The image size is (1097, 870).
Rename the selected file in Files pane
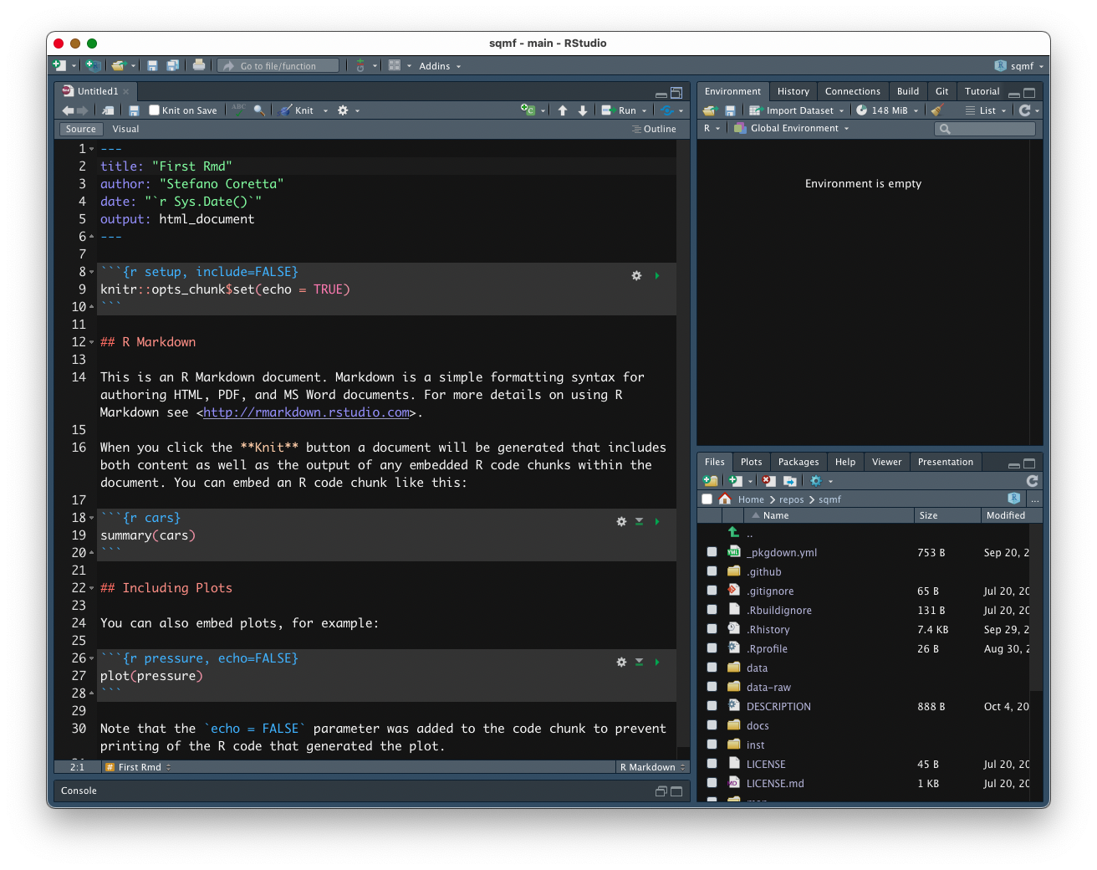click(789, 481)
